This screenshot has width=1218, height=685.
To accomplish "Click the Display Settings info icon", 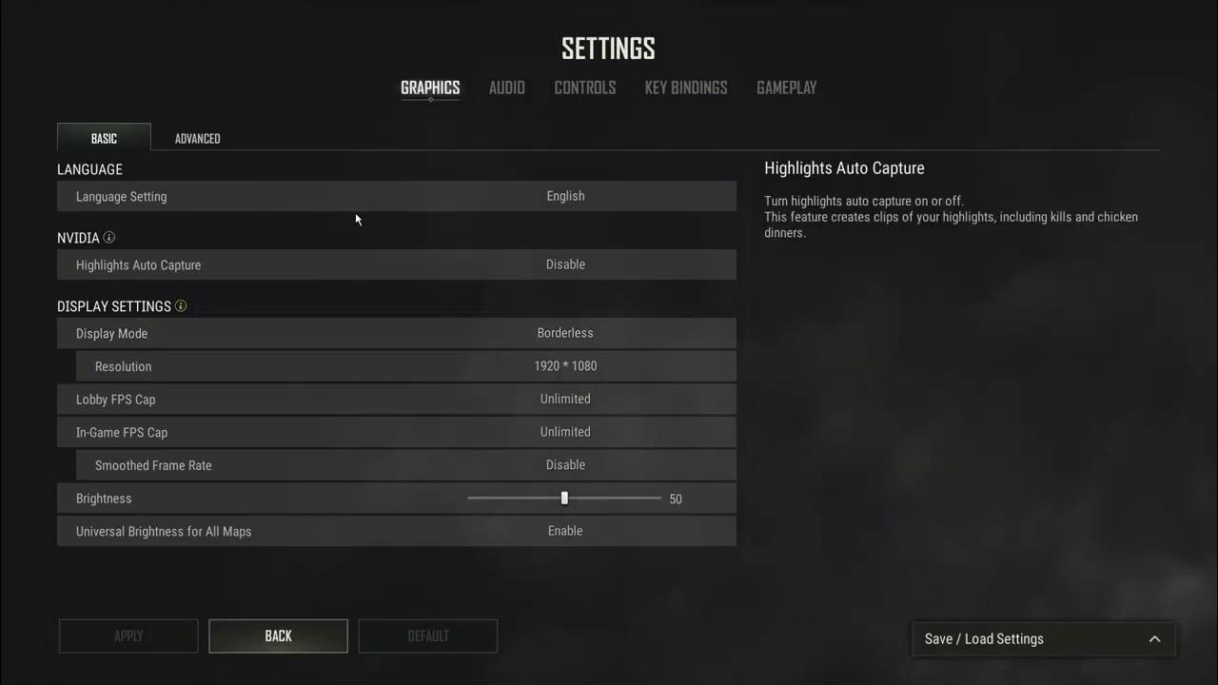I will (181, 306).
